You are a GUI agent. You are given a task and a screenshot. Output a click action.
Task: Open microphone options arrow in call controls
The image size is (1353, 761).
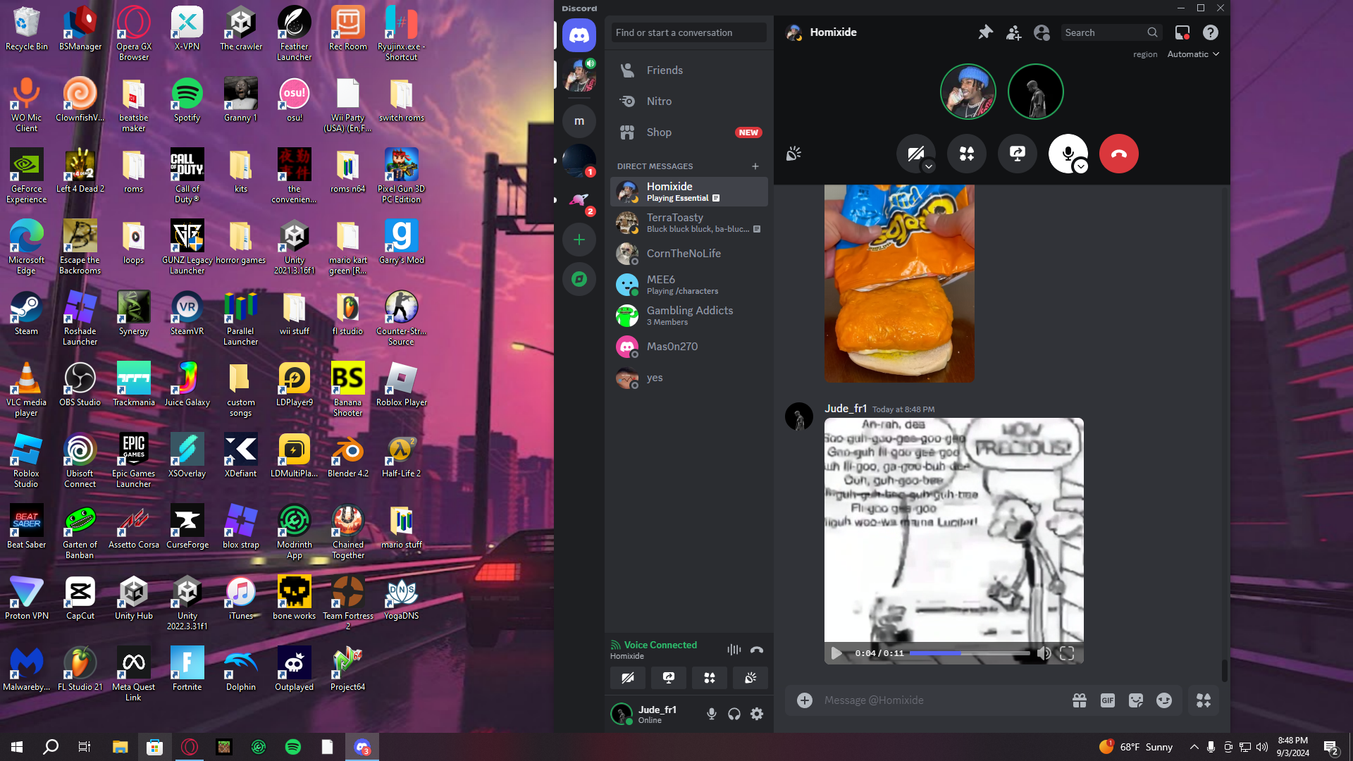click(x=1081, y=167)
